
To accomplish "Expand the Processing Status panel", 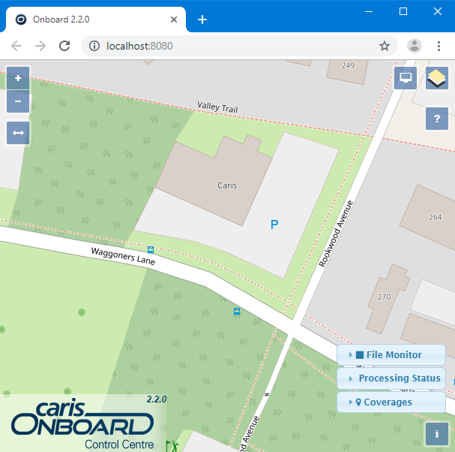I will pos(391,378).
